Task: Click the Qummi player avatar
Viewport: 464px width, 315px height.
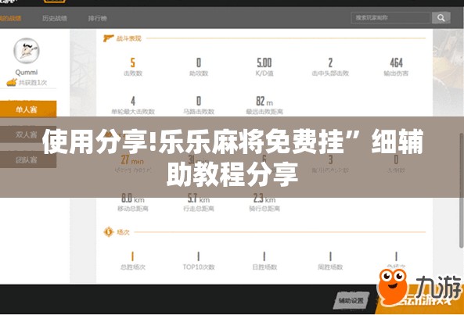Action: coord(27,51)
